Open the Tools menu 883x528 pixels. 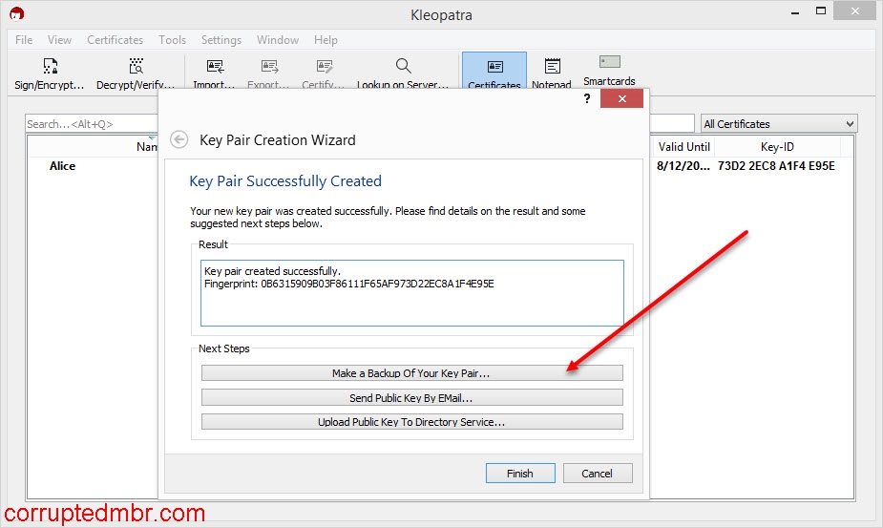tap(172, 40)
